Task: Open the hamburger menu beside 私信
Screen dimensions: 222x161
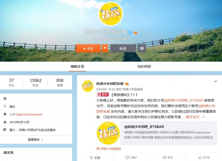Action: tap(142, 49)
